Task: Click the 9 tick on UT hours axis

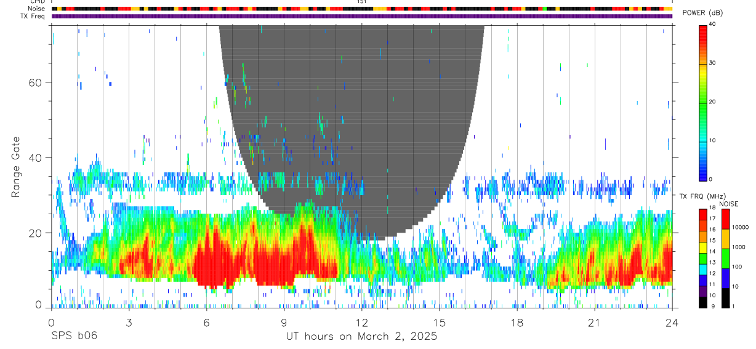Action: pos(284,322)
